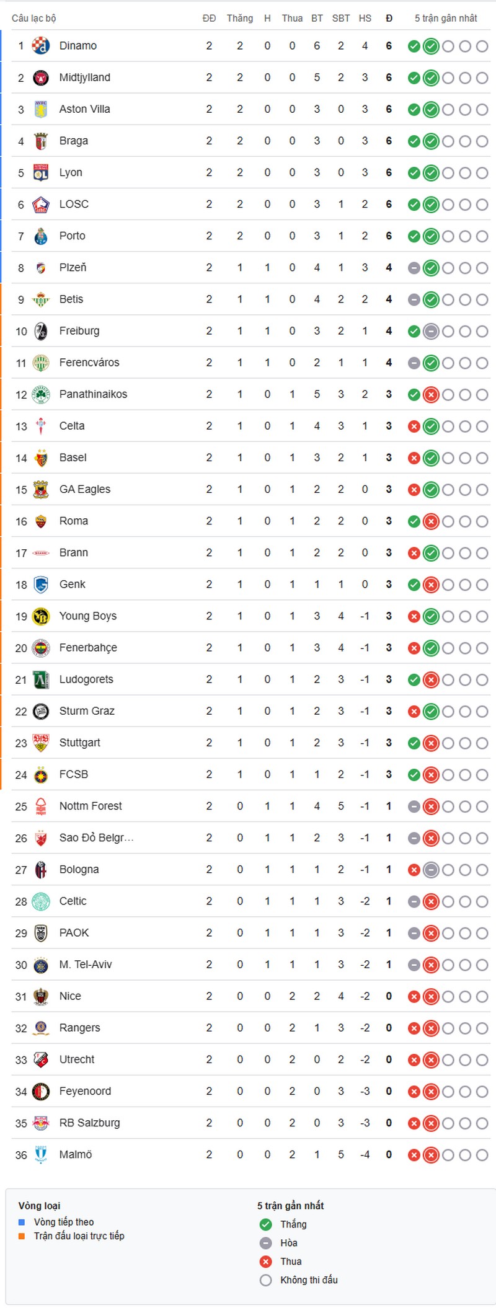The image size is (496, 1308).
Task: Click Bologna's highlighted draw match icon
Action: [x=431, y=870]
